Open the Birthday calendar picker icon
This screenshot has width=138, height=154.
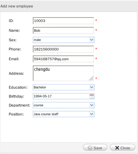(x=92, y=96)
